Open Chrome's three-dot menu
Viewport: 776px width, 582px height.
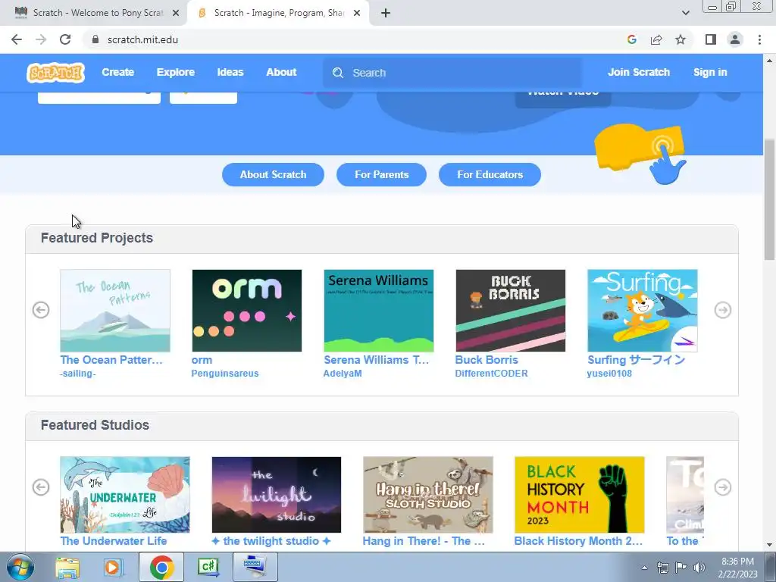point(759,39)
